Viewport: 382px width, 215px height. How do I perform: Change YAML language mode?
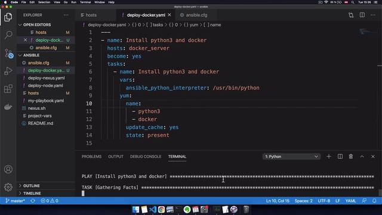(x=350, y=201)
